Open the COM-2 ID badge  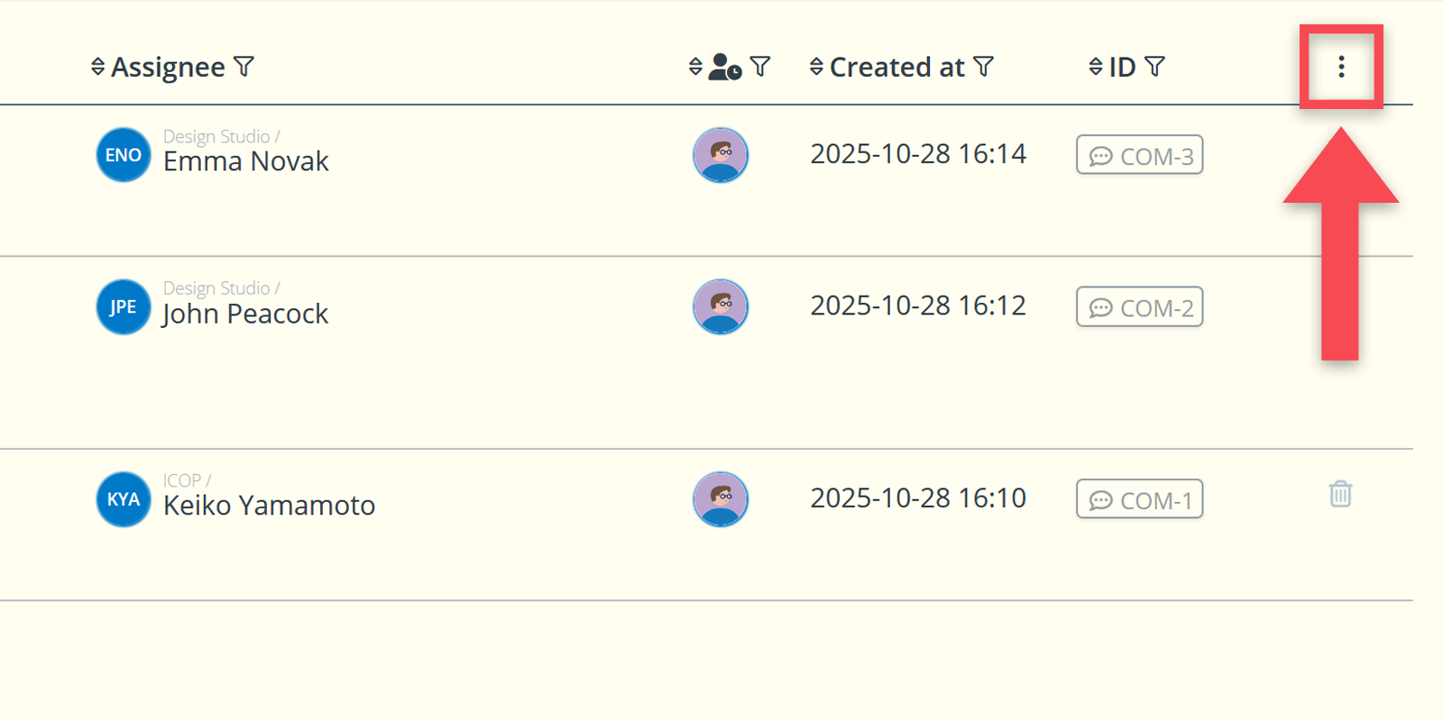tap(1139, 307)
